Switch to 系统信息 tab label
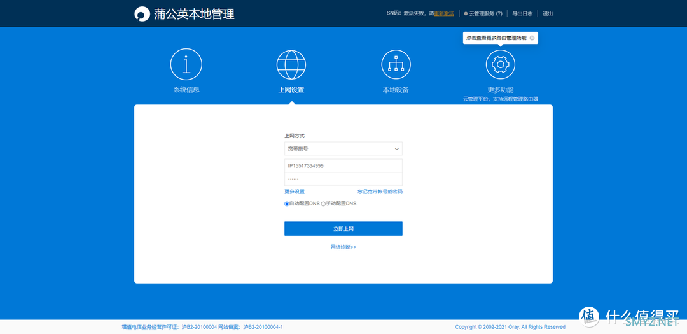The image size is (687, 334). tap(186, 90)
